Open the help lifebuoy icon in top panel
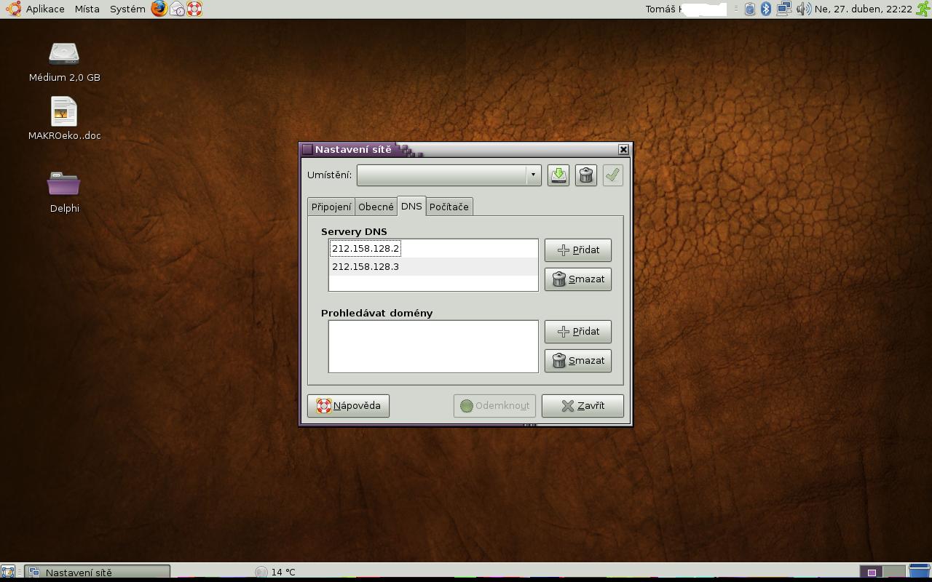This screenshot has width=932, height=582. 194,9
